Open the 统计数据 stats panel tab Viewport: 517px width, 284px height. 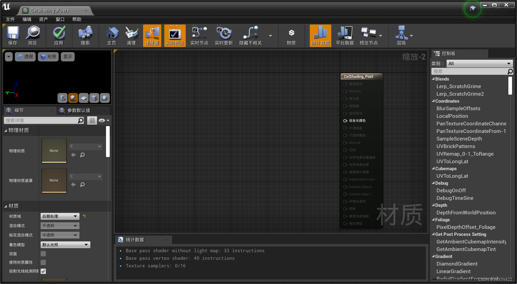coord(143,240)
